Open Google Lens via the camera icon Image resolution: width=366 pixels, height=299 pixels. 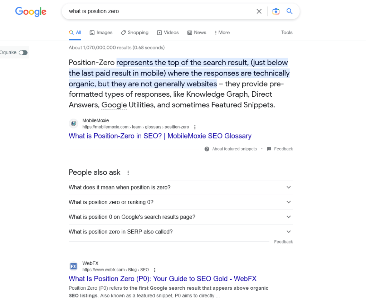tap(275, 11)
